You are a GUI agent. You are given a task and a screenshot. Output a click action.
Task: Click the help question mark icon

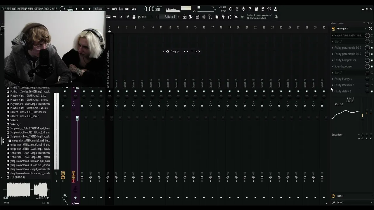(x=250, y=9)
